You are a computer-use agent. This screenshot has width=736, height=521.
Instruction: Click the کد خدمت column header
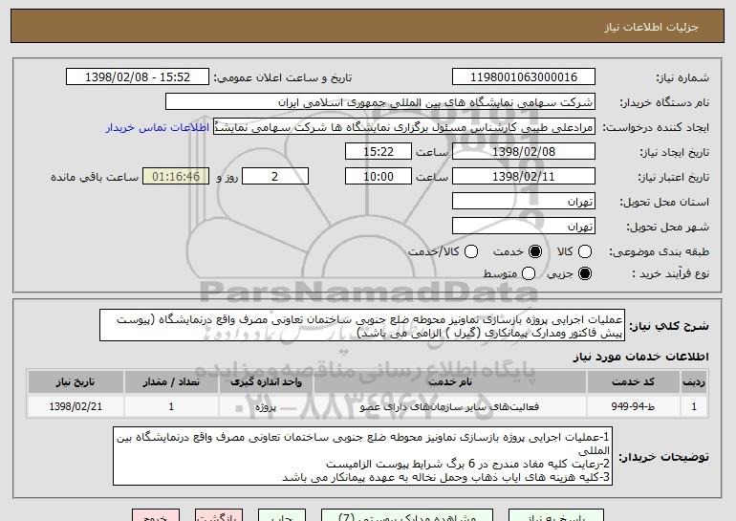(x=633, y=382)
